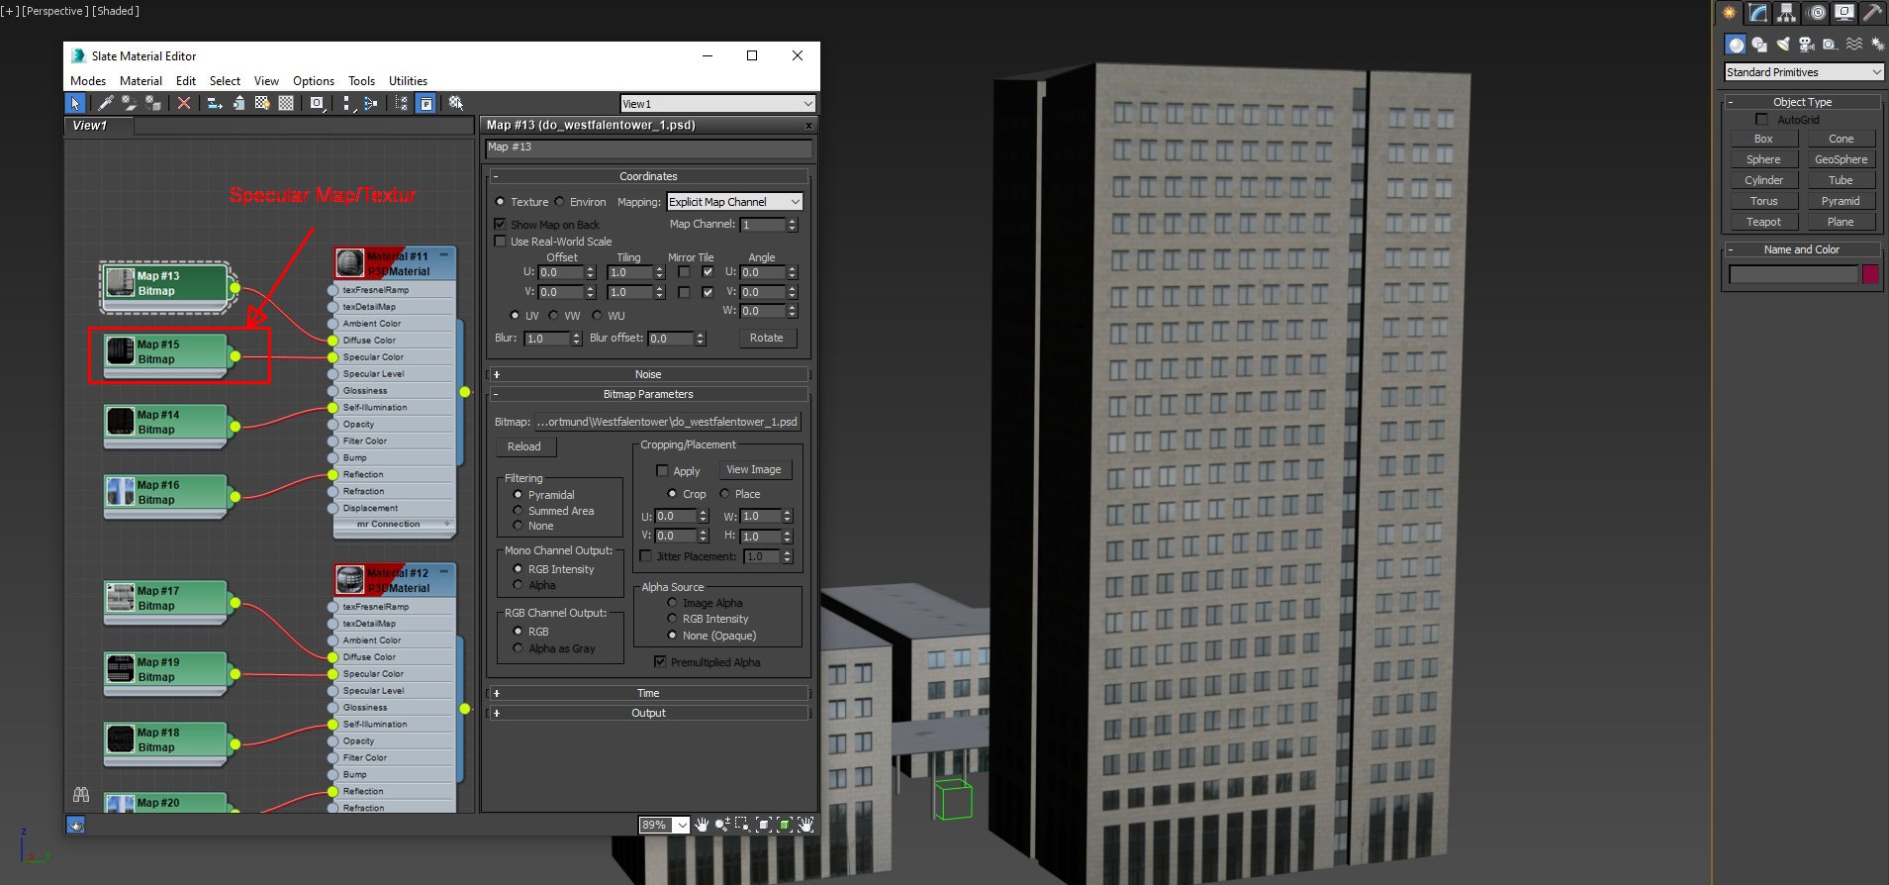
Task: Click the GeoSphere primitive button
Action: pos(1841,159)
